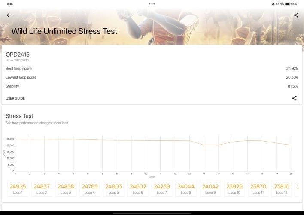The width and height of the screenshot is (304, 215).
Task: Click the chart line at loop 20
Action: tap(291, 145)
